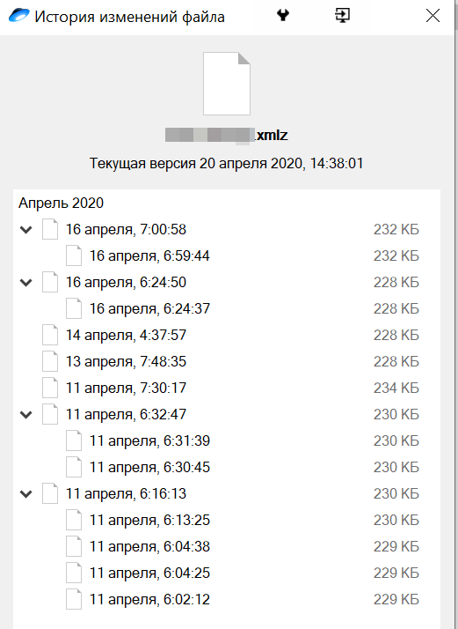Select version 11 апреля, 7:30:17
The height and width of the screenshot is (629, 458).
(227, 388)
